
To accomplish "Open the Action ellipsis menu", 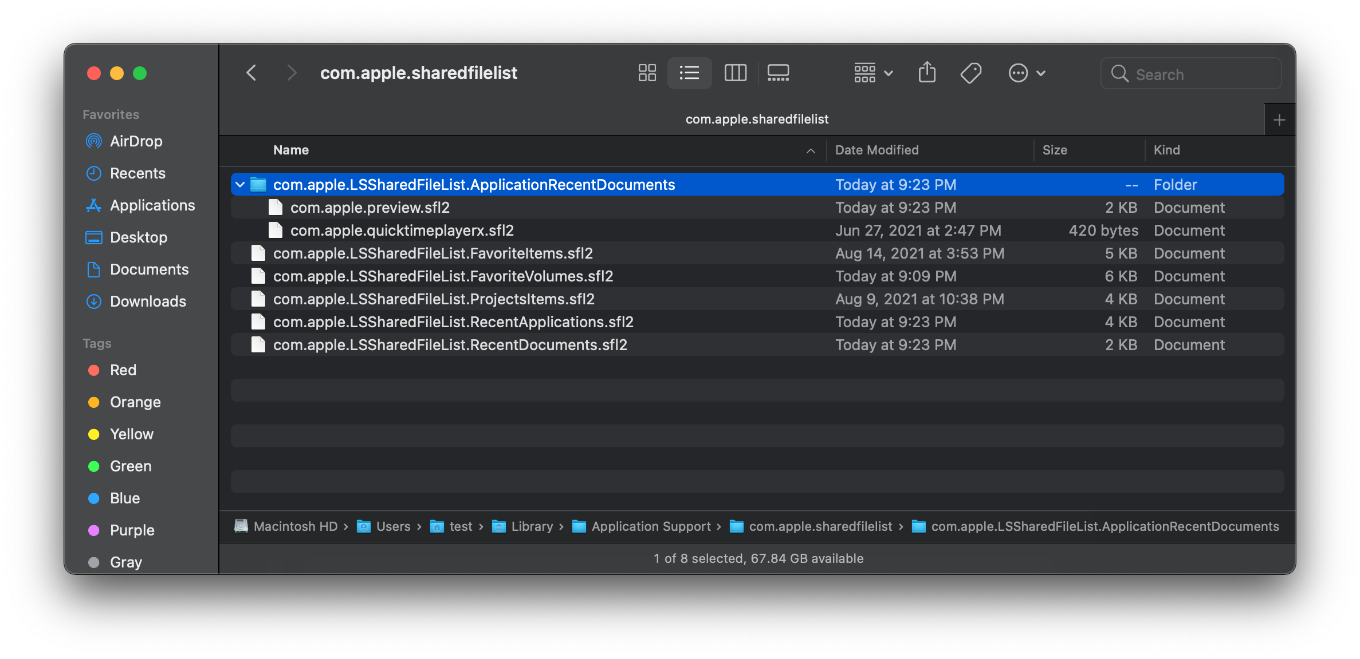I will tap(1027, 73).
